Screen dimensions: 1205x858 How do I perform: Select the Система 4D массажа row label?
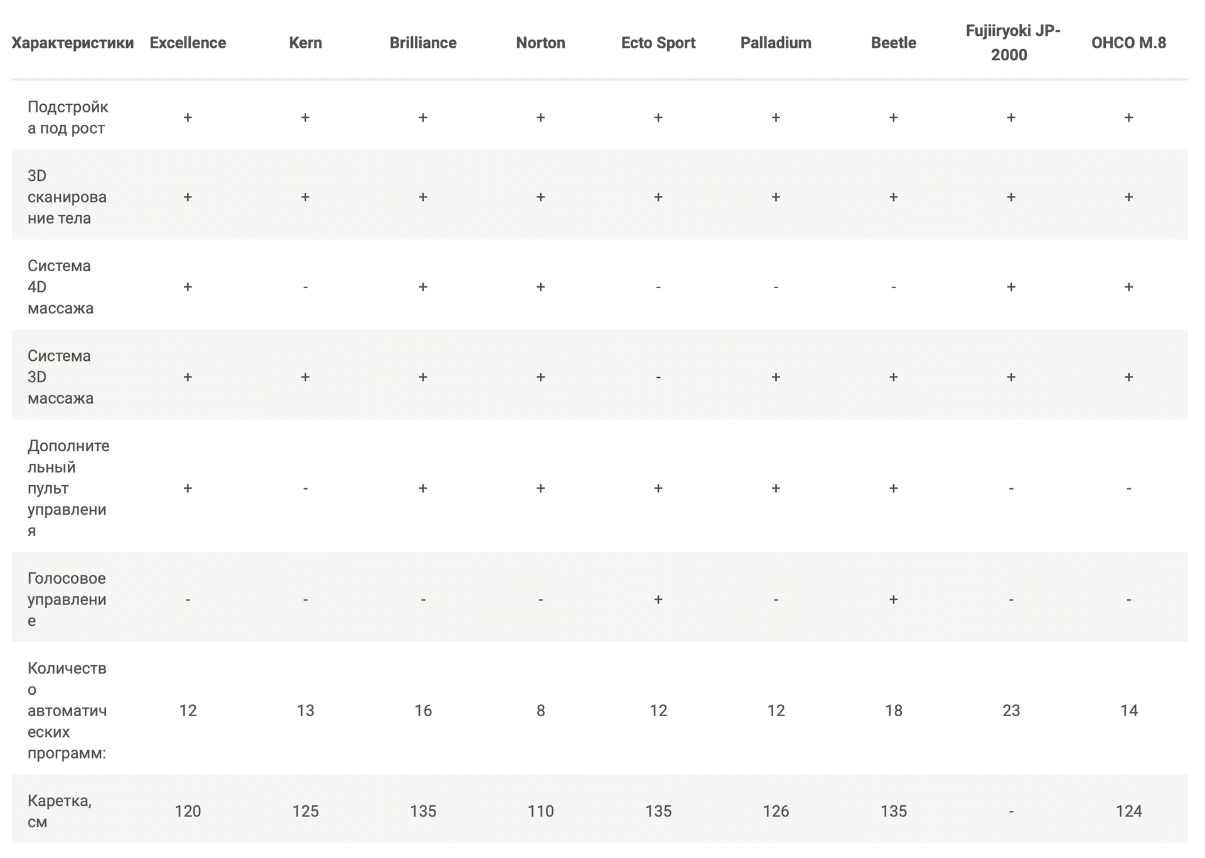(x=60, y=287)
